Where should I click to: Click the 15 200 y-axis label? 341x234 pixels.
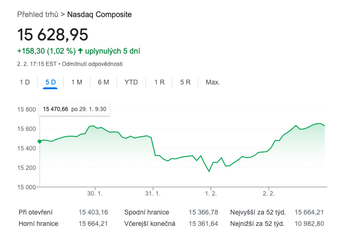pos(27,168)
